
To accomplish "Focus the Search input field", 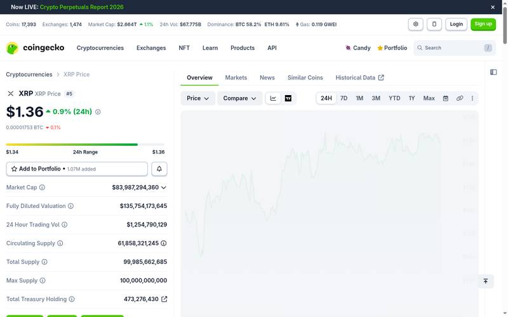I will coord(454,48).
